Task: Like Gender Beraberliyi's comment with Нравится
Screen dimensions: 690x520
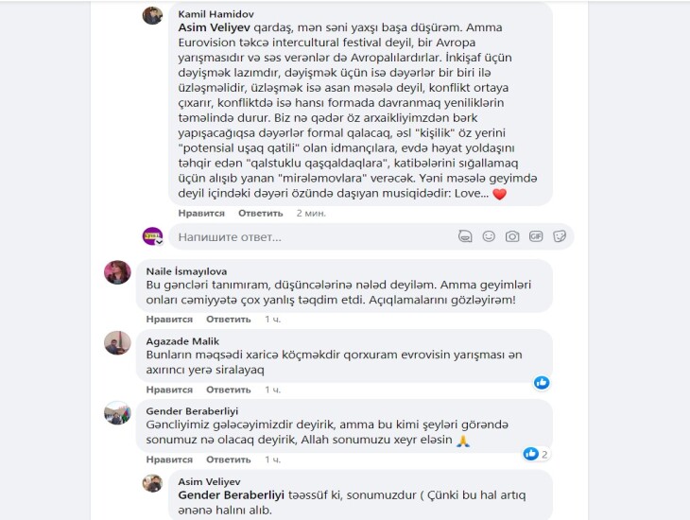Action: pyautogui.click(x=169, y=459)
